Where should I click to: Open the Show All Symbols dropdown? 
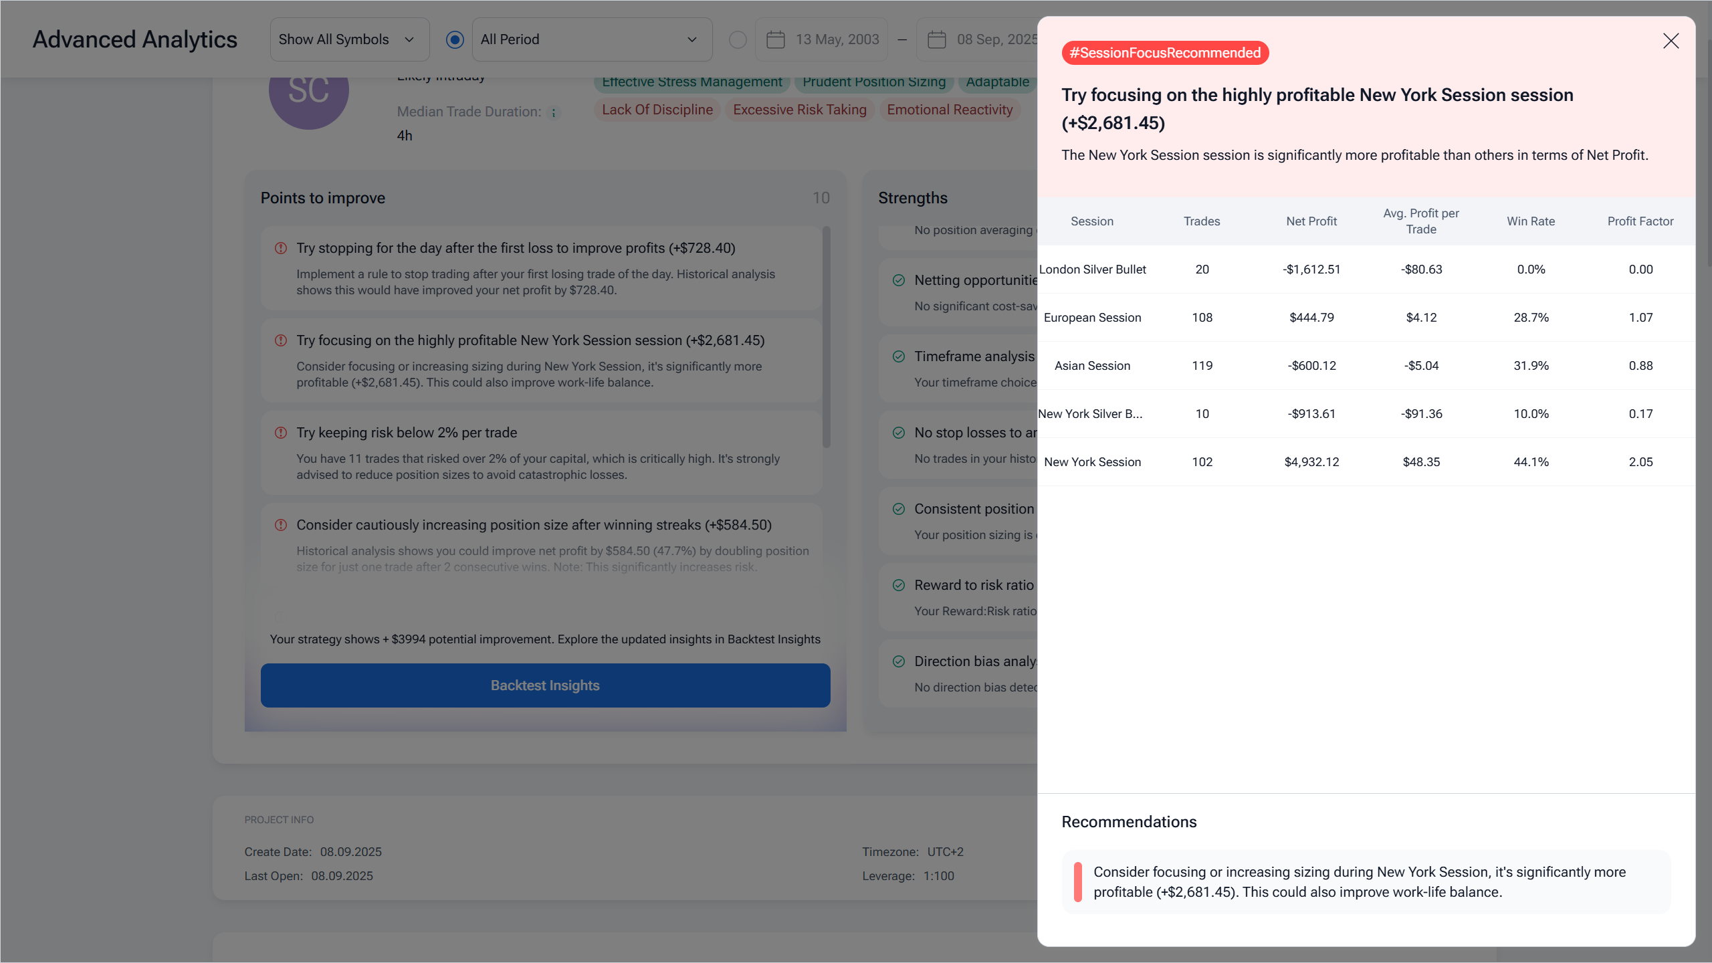pyautogui.click(x=349, y=39)
